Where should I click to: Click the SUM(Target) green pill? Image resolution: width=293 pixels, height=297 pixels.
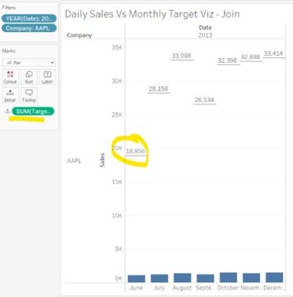point(33,112)
